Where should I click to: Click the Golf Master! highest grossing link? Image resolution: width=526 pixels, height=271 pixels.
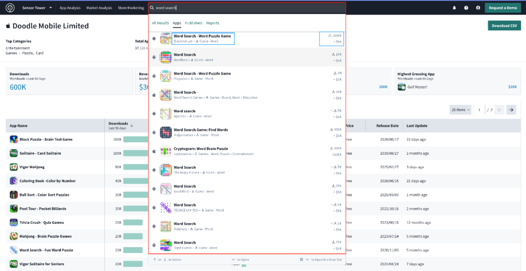(417, 87)
